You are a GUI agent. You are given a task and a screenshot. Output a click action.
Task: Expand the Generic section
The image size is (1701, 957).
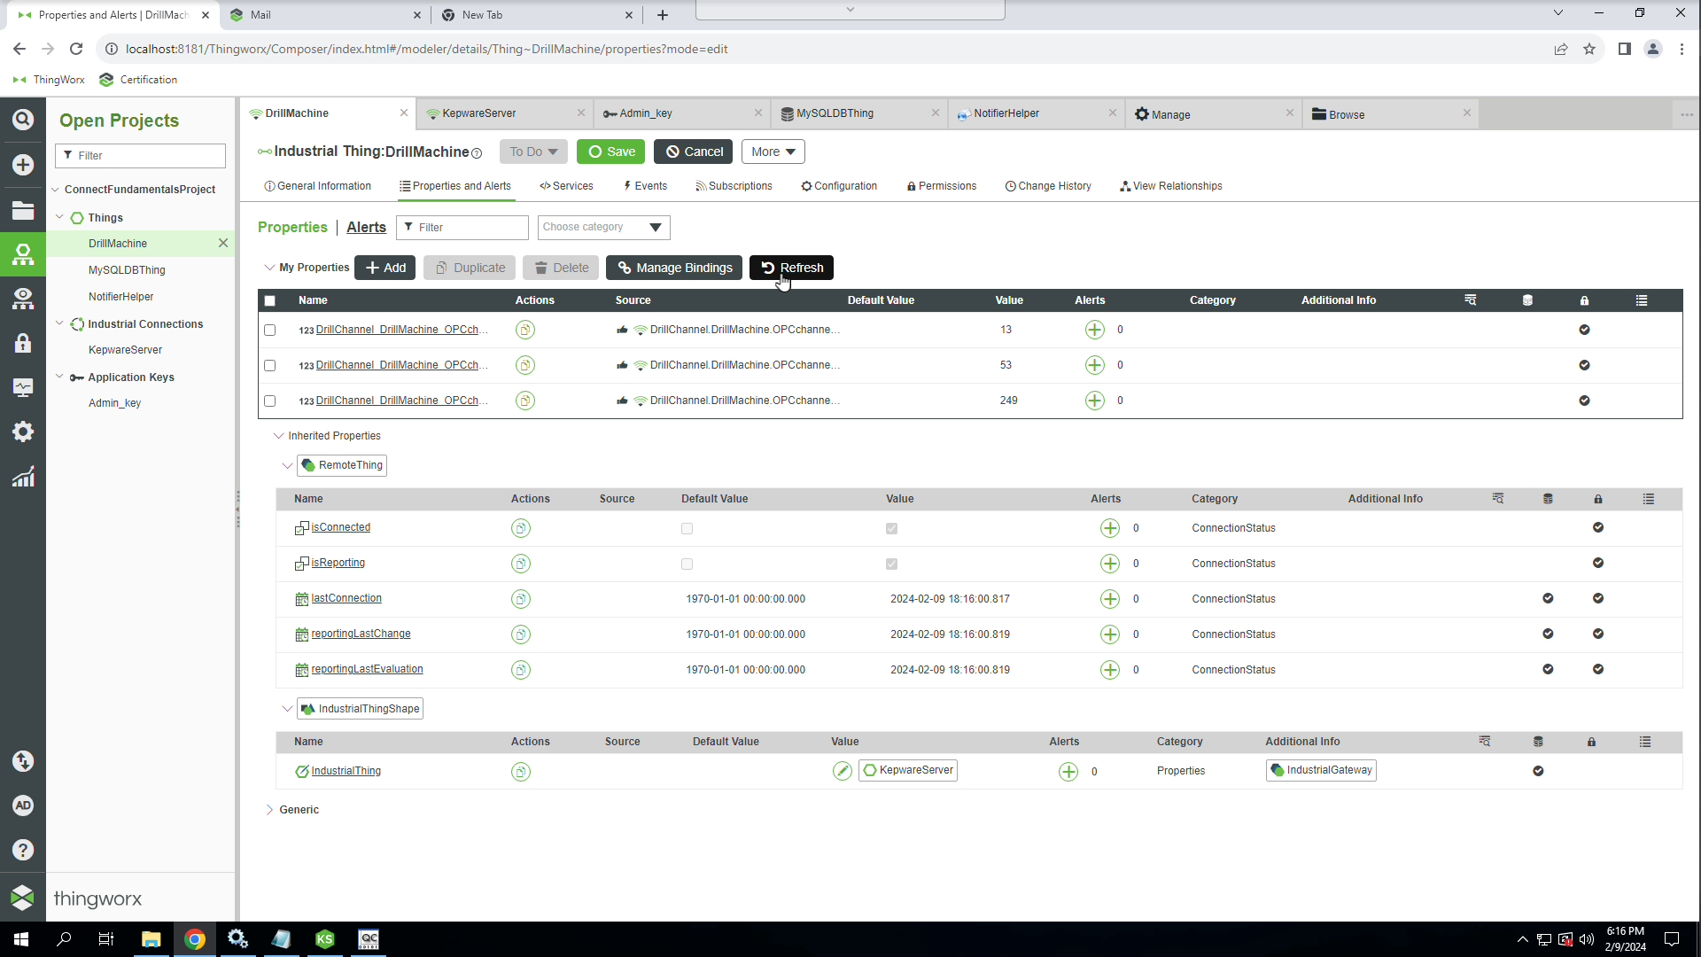269,810
